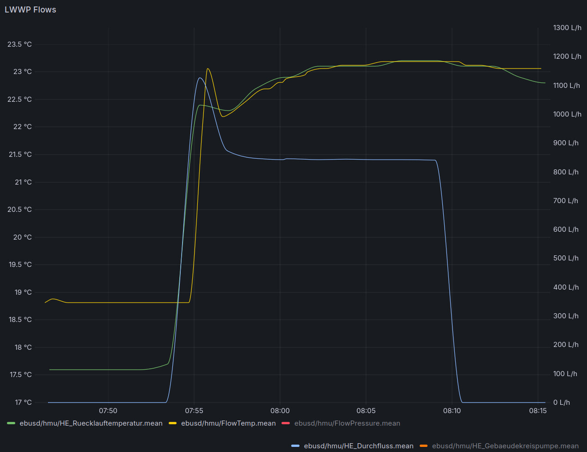587x452 pixels.
Task: Click the 08:10 time axis label
Action: click(x=452, y=411)
